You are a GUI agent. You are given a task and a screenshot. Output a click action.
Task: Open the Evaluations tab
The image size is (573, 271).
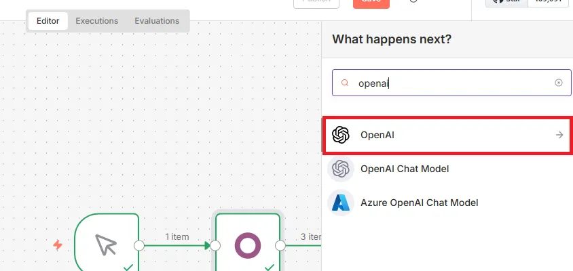(x=157, y=21)
